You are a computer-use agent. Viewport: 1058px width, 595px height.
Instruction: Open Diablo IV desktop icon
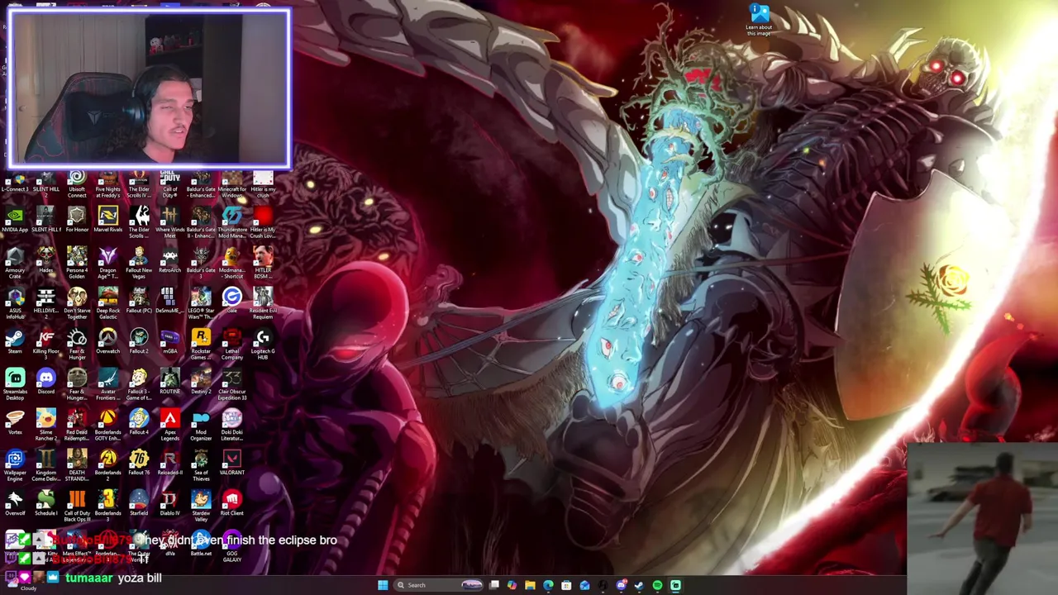point(169,503)
